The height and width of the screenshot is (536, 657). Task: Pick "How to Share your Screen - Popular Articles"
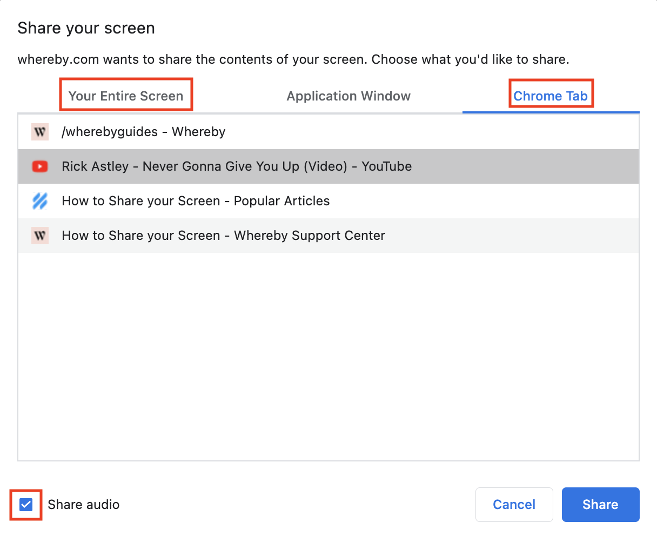(x=196, y=201)
